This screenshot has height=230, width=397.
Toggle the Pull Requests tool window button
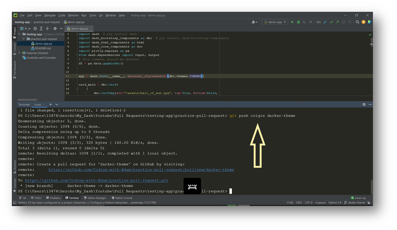tap(15, 70)
